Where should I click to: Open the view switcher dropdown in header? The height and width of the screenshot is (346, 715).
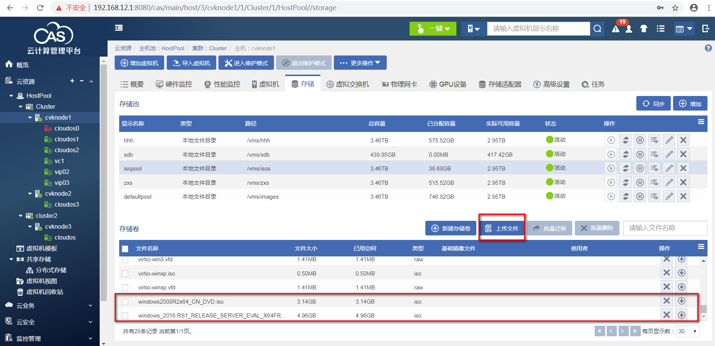pos(684,28)
